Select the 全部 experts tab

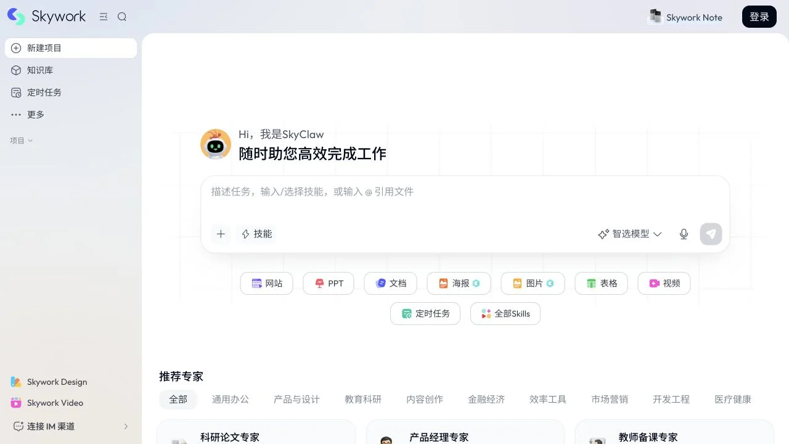pyautogui.click(x=178, y=400)
